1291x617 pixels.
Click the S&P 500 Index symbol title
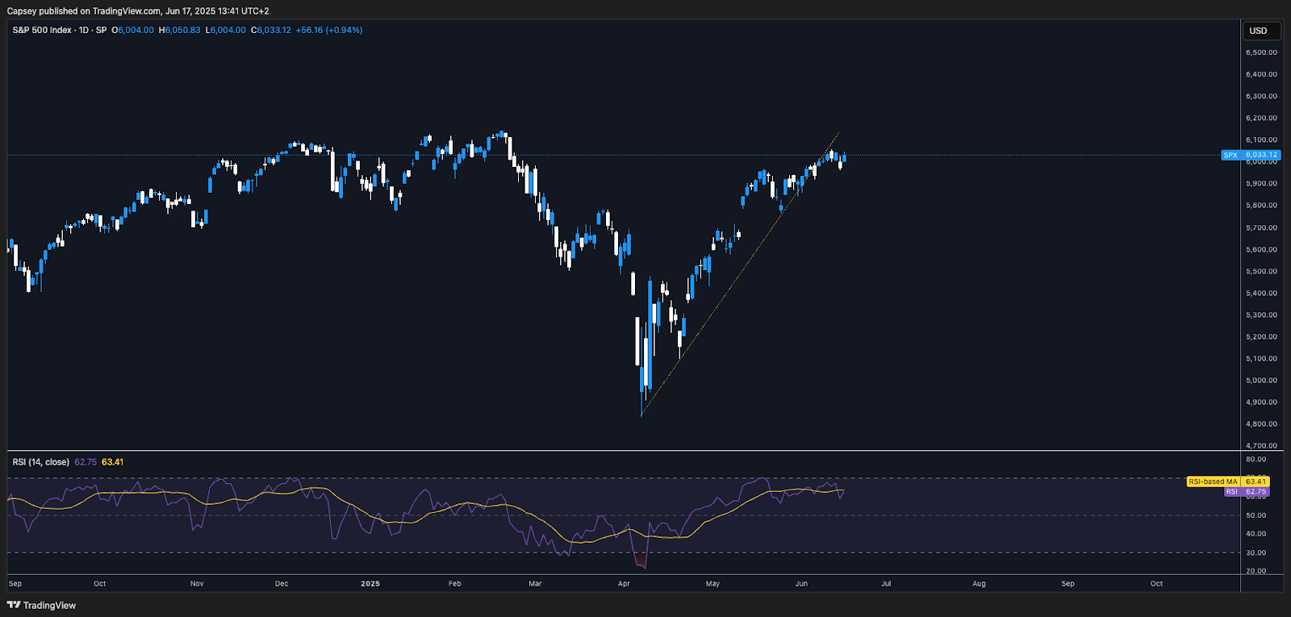coord(42,30)
